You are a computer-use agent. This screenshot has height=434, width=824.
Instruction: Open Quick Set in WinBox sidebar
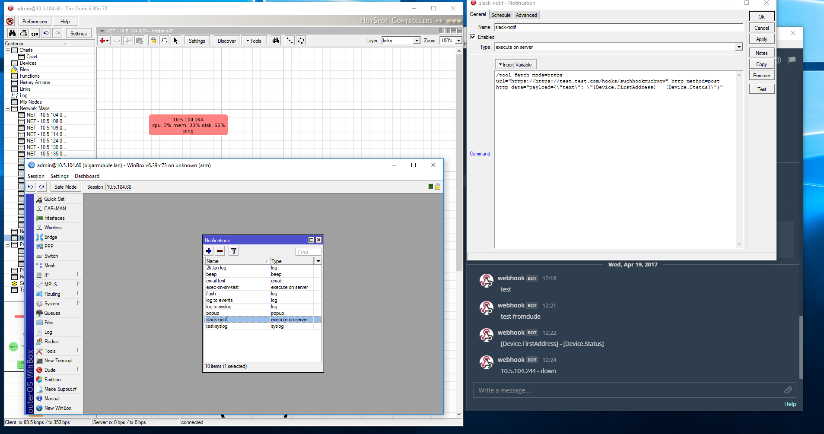pos(54,199)
